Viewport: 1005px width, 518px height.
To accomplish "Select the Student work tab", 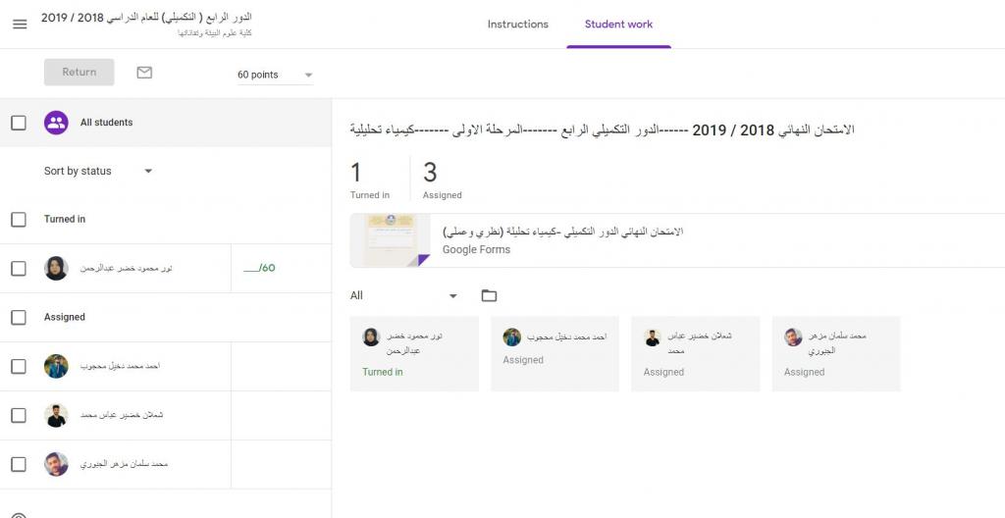I will tap(618, 25).
